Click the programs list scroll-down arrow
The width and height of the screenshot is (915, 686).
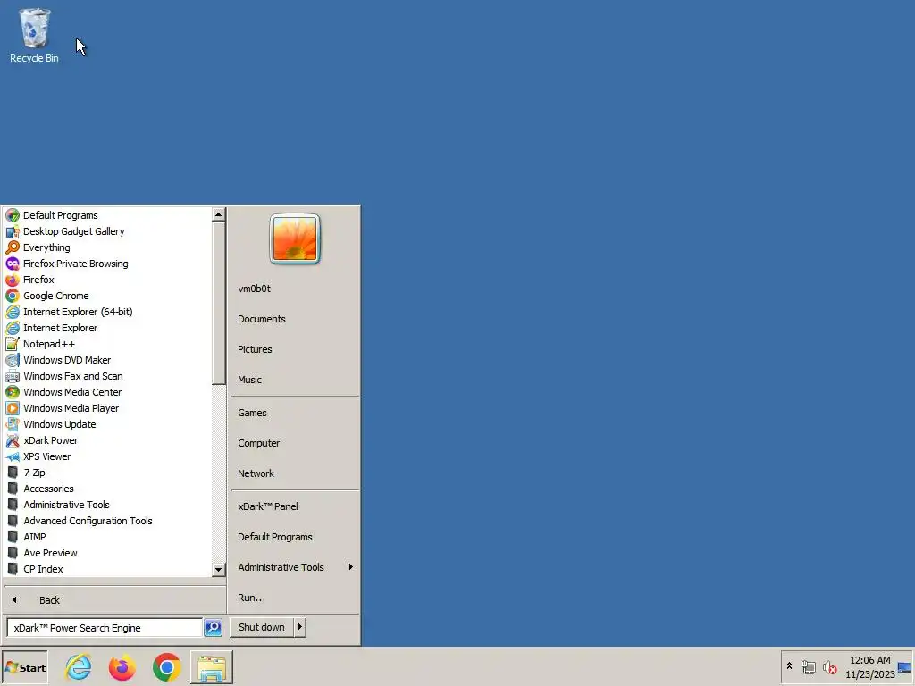pyautogui.click(x=218, y=569)
